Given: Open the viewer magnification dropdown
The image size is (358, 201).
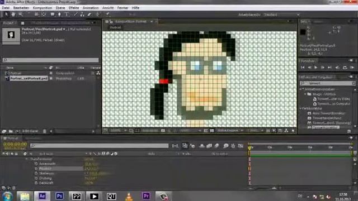Looking at the screenshot, I should pyautogui.click(x=119, y=131).
